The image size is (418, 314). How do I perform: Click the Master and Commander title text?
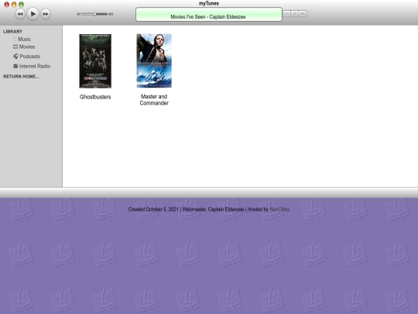click(x=154, y=99)
